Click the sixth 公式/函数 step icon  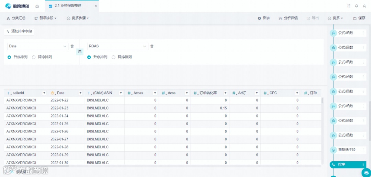(333, 106)
